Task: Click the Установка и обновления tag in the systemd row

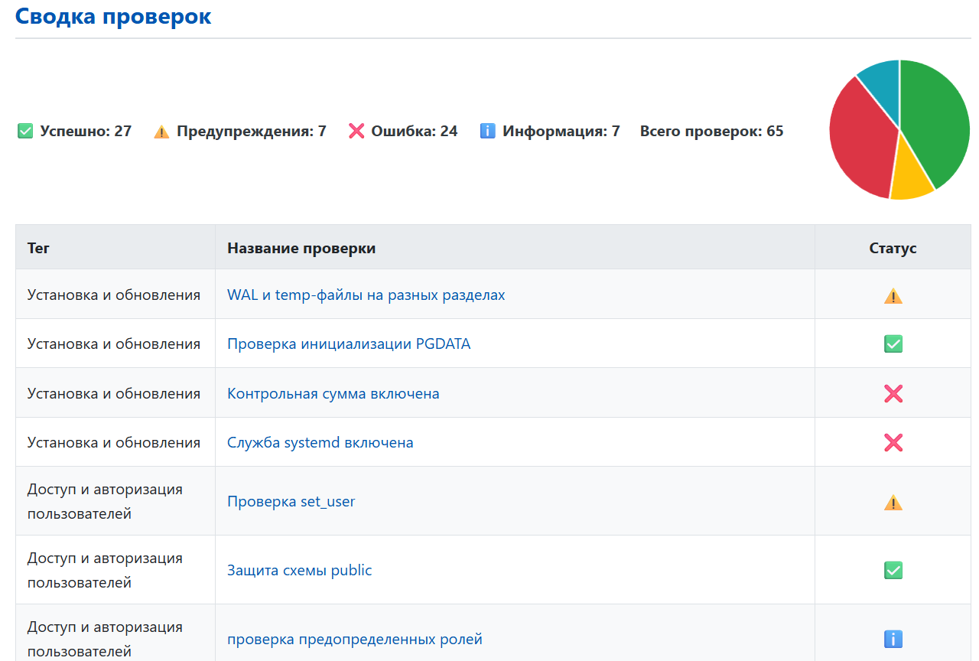Action: [114, 442]
